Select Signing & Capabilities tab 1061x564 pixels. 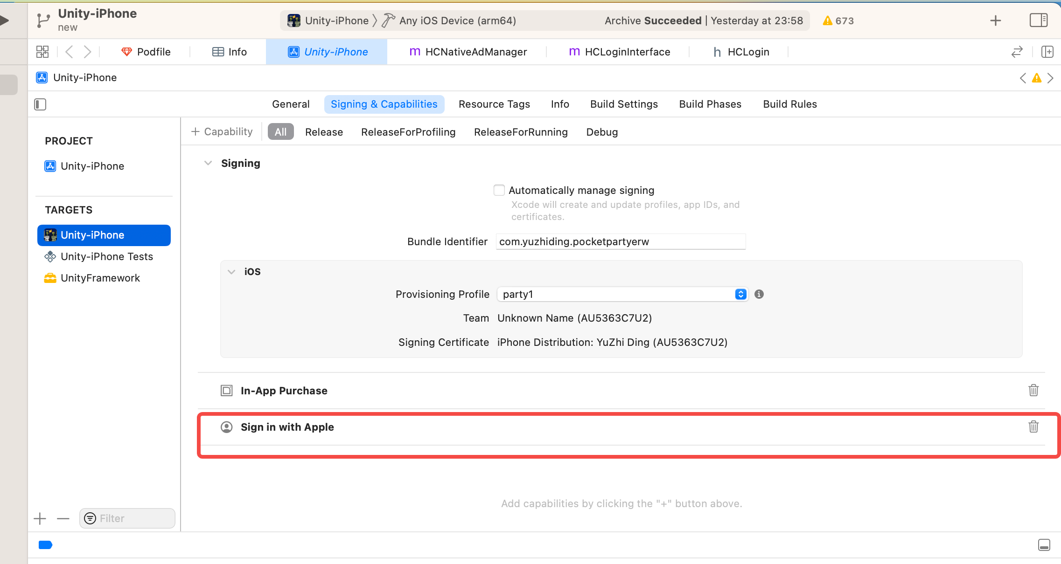pyautogui.click(x=384, y=104)
